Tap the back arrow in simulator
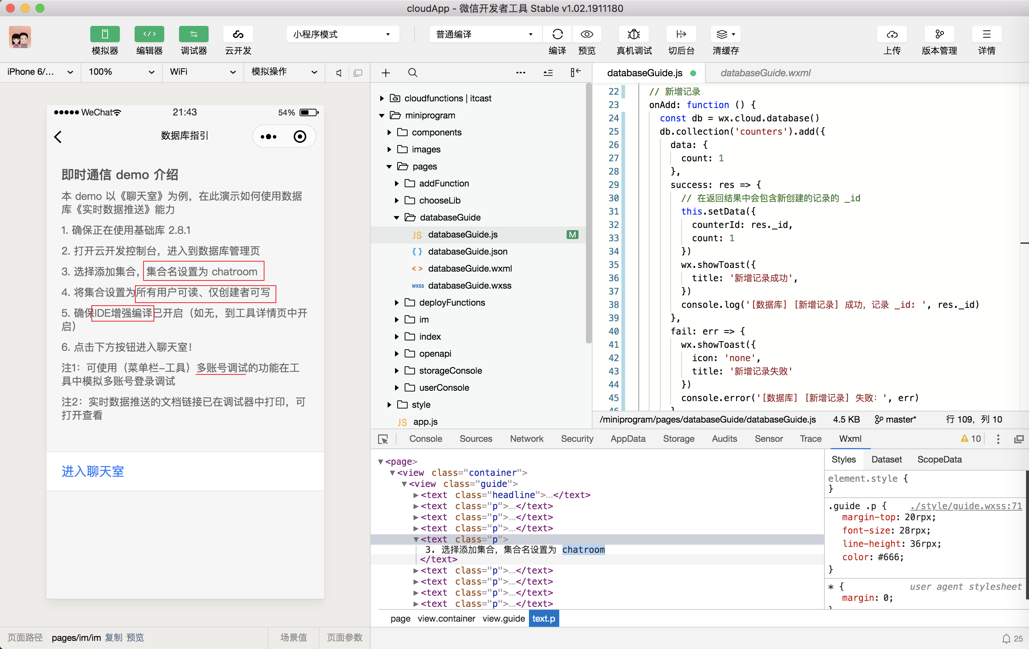This screenshot has height=649, width=1029. click(58, 137)
